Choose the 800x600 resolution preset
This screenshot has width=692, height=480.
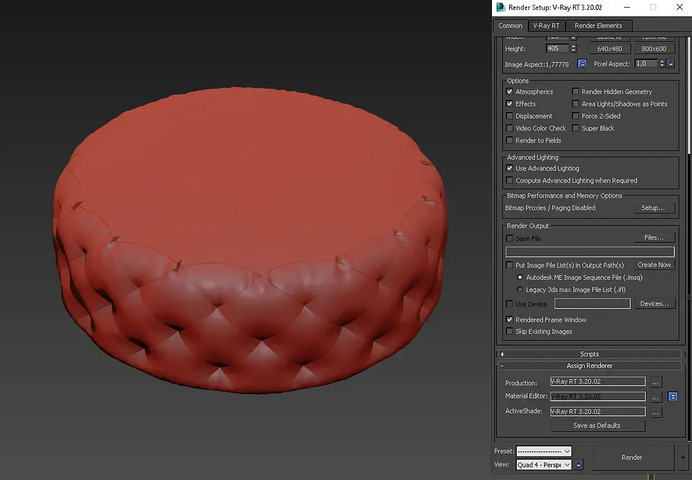[x=654, y=49]
